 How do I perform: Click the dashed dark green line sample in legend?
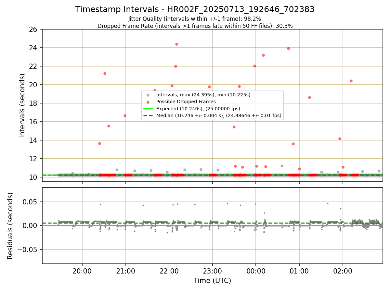(x=148, y=116)
